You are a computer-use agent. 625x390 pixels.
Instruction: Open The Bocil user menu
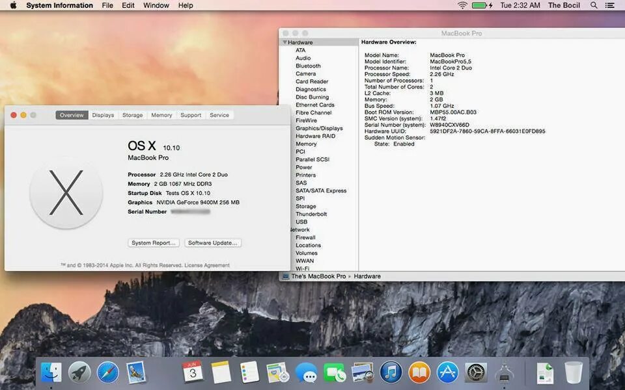pos(564,5)
